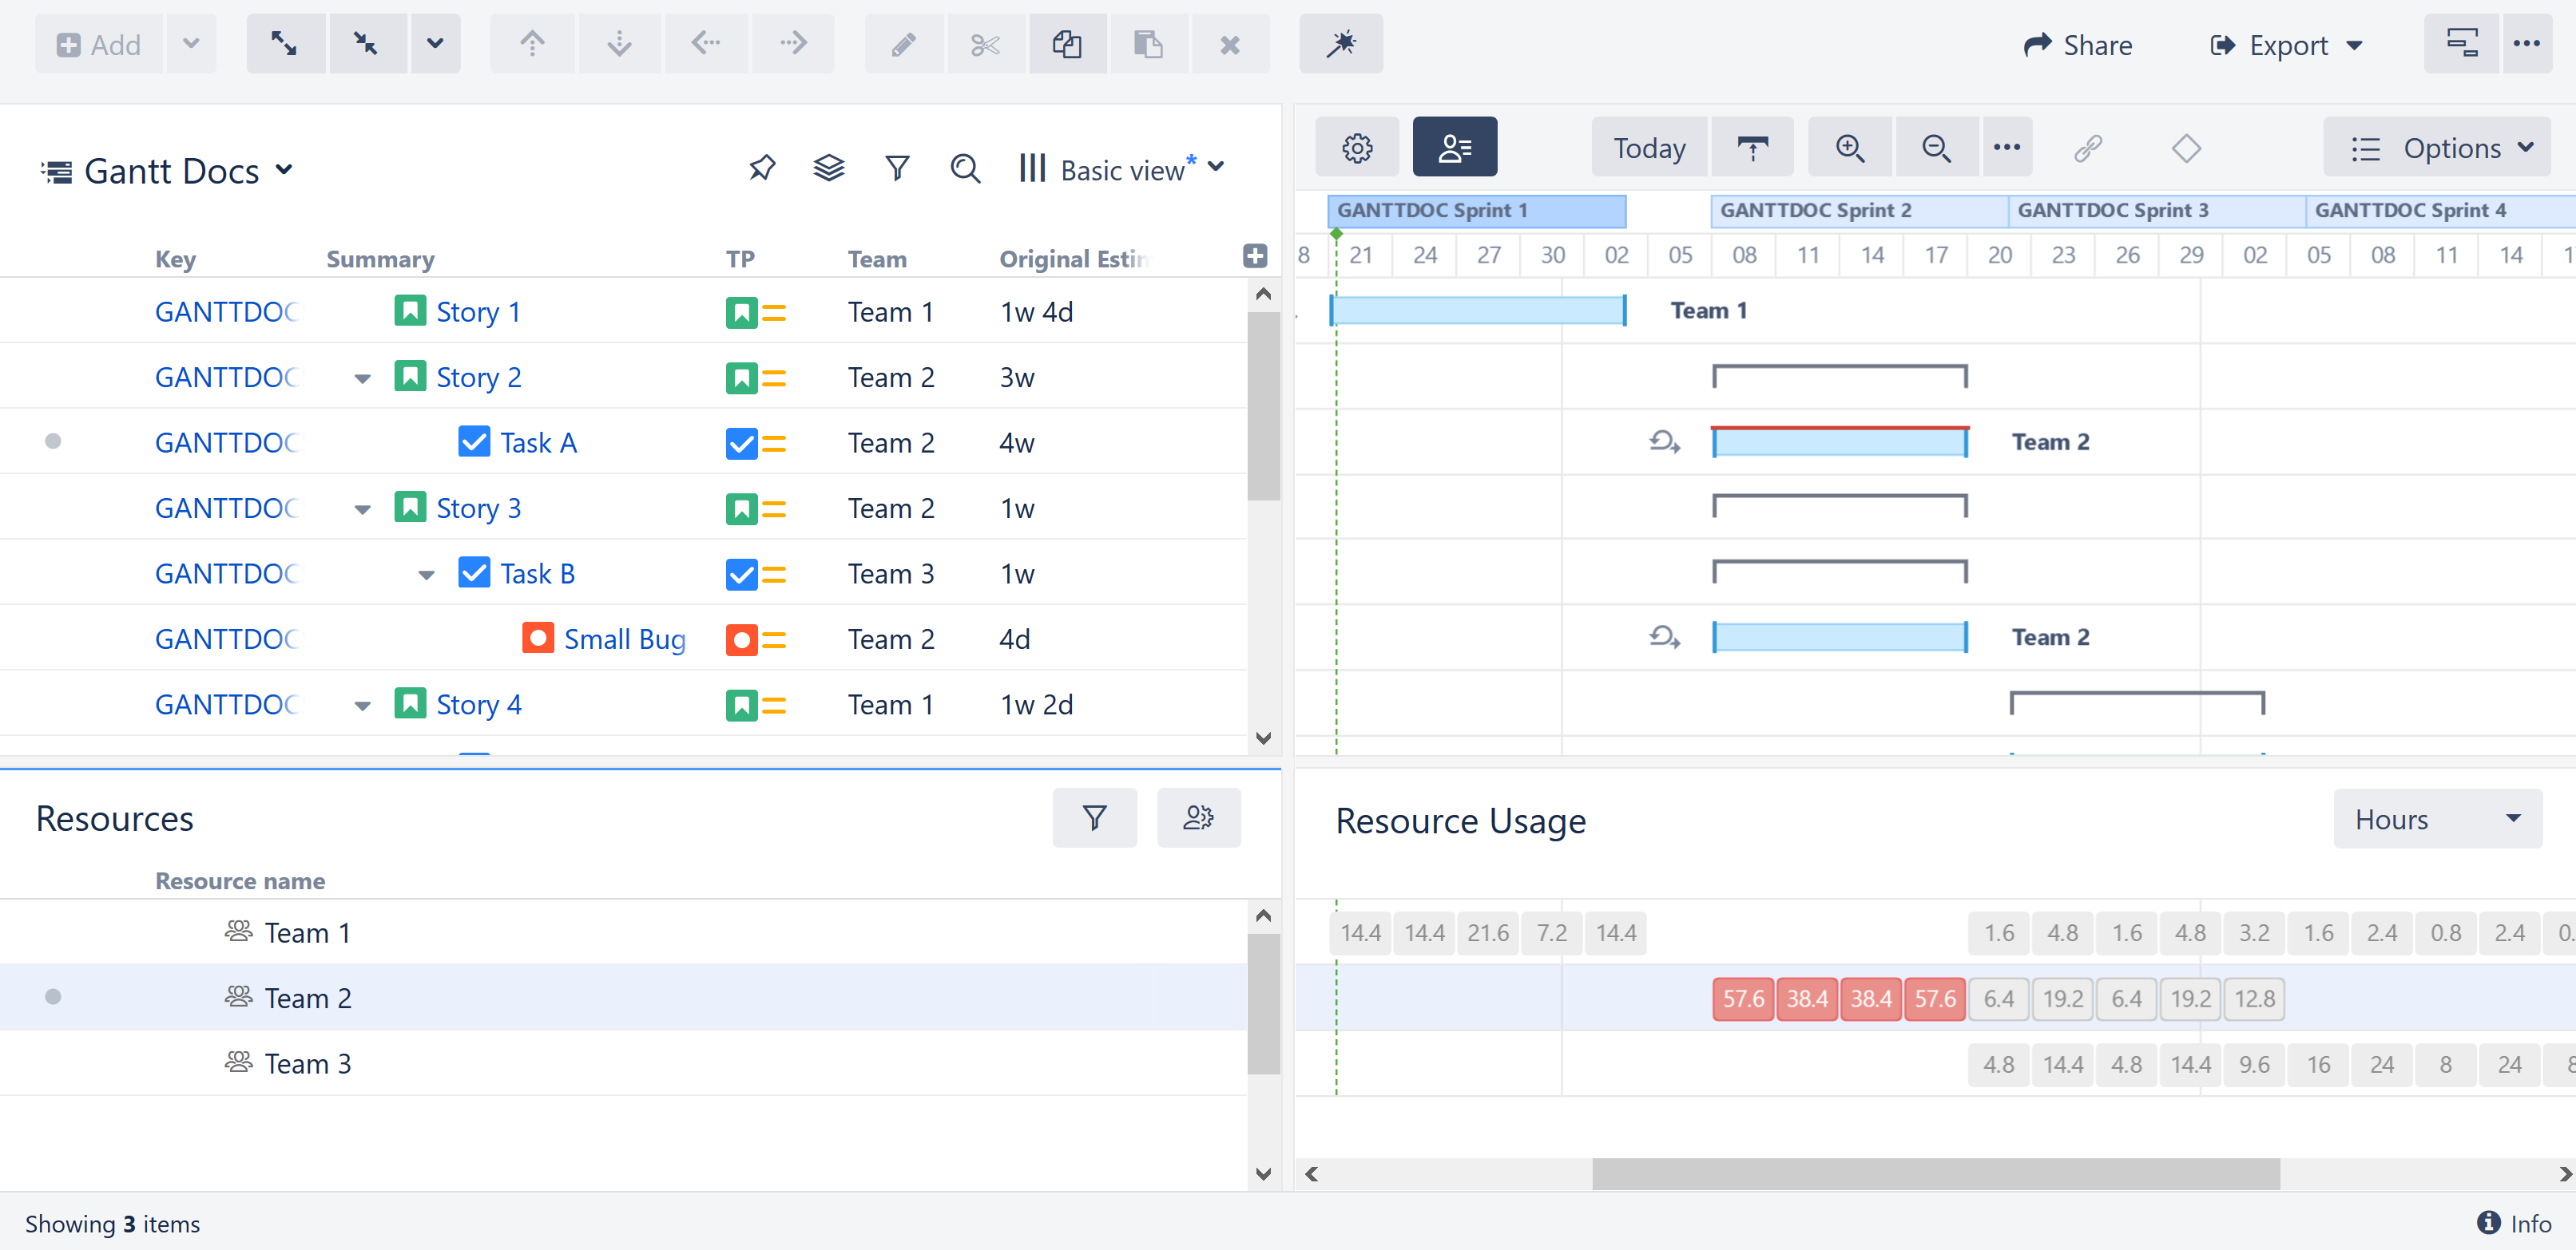Click the automation magic wand icon
Image resolution: width=2576 pixels, height=1250 pixels.
(1340, 44)
